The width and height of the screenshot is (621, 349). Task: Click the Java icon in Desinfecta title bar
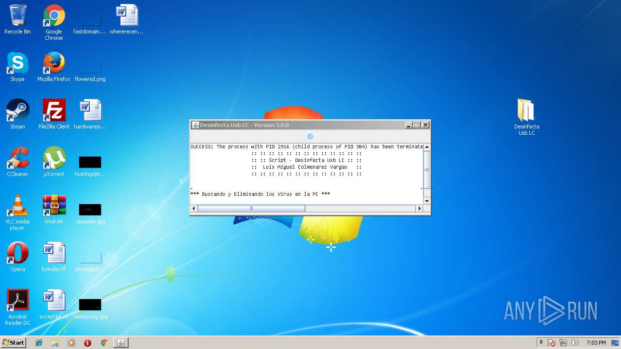click(196, 125)
